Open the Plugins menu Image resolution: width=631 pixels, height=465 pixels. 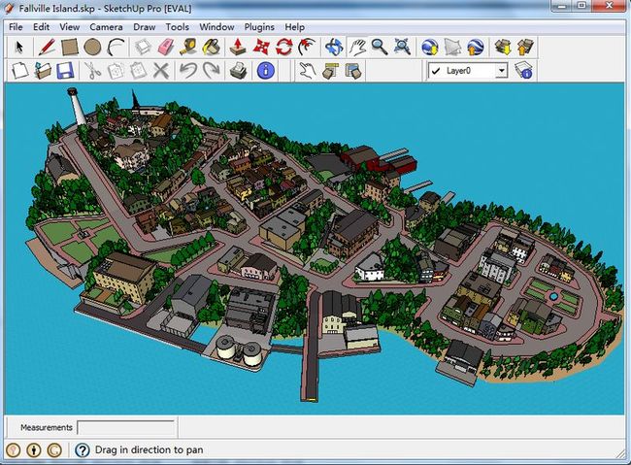click(x=259, y=27)
